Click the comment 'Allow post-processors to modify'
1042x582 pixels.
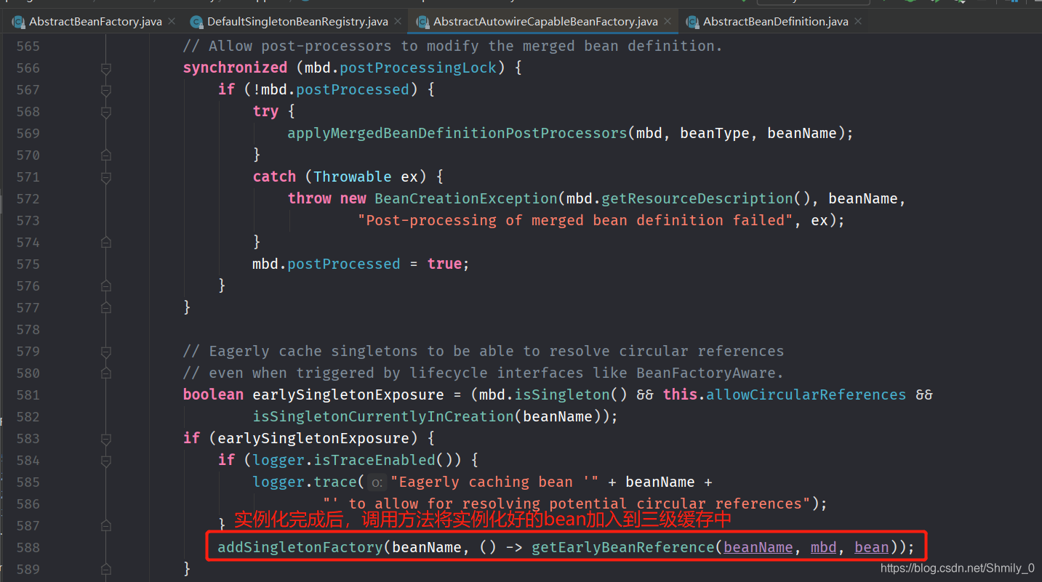[453, 46]
